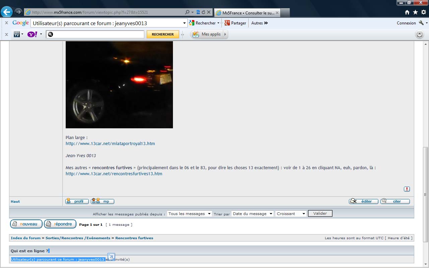The height and width of the screenshot is (268, 429).
Task: Click the browser back arrow button
Action: [x=7, y=12]
